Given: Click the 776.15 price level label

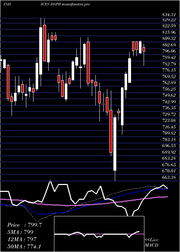Looking at the screenshot, I should click(169, 70).
